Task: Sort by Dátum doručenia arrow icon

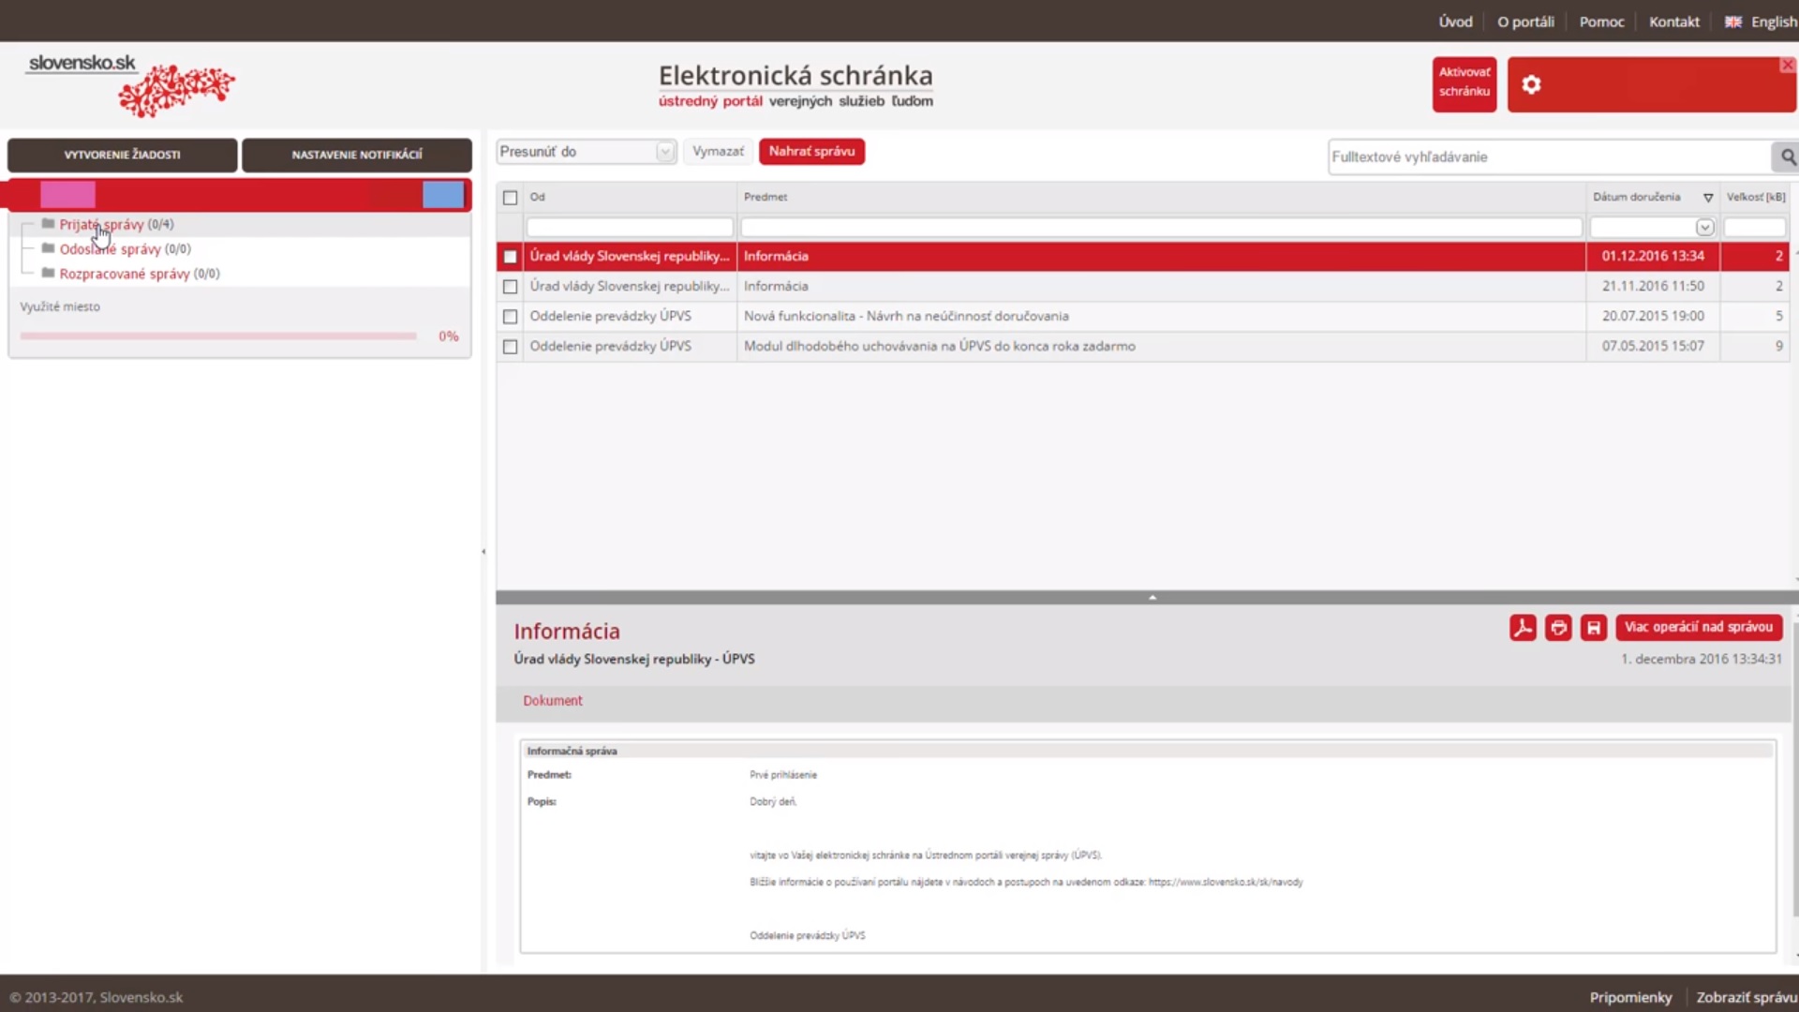Action: pos(1708,198)
